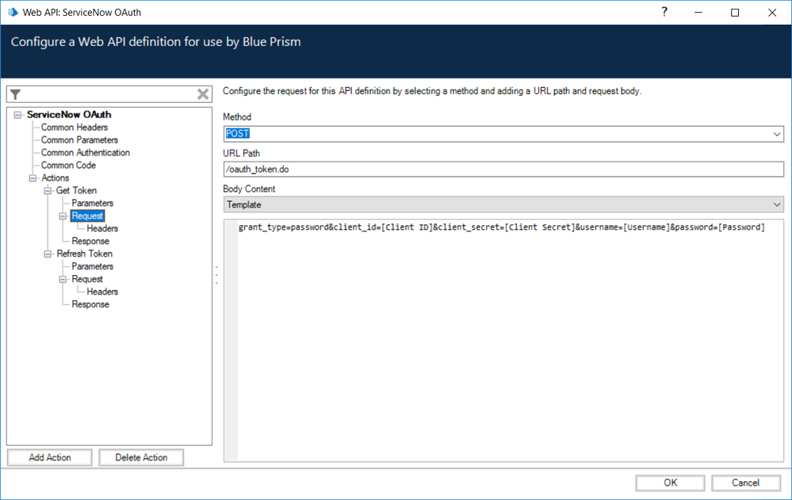This screenshot has height=500, width=792.
Task: Select the Actions node label
Action: 55,177
